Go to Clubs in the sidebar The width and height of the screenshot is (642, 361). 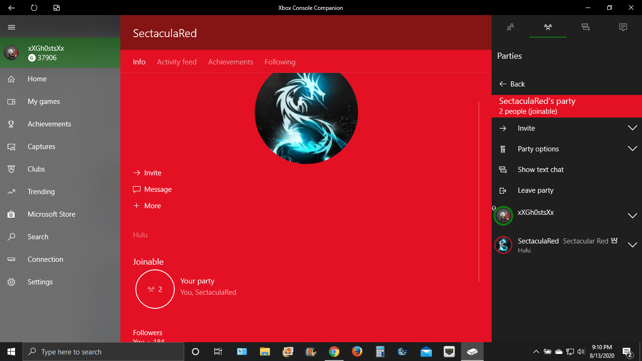[36, 169]
